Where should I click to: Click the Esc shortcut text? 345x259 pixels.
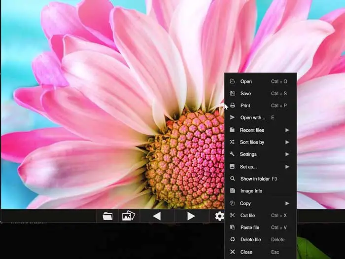point(275,252)
